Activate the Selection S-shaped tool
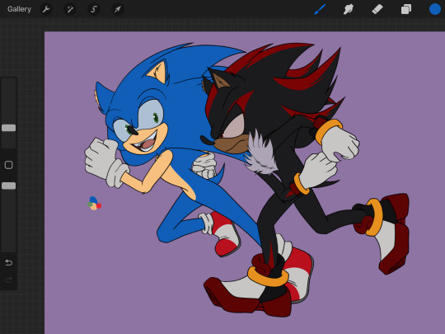This screenshot has height=334, width=445. 94,9
